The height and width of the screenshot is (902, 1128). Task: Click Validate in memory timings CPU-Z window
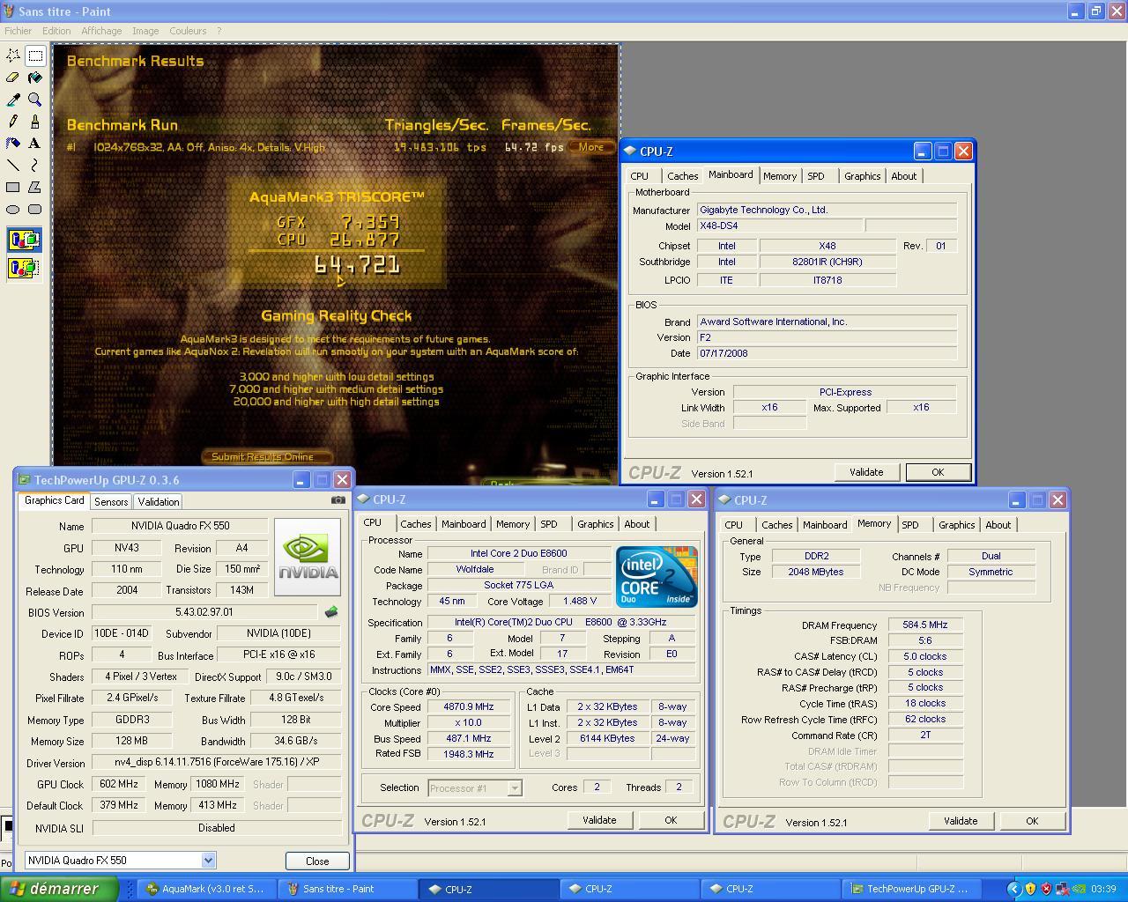[x=961, y=821]
